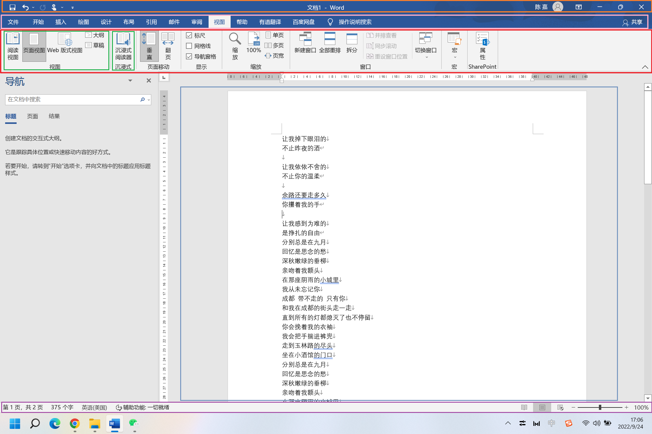This screenshot has width=652, height=434.
Task: Open Google Chrome from taskbar
Action: coord(75,423)
